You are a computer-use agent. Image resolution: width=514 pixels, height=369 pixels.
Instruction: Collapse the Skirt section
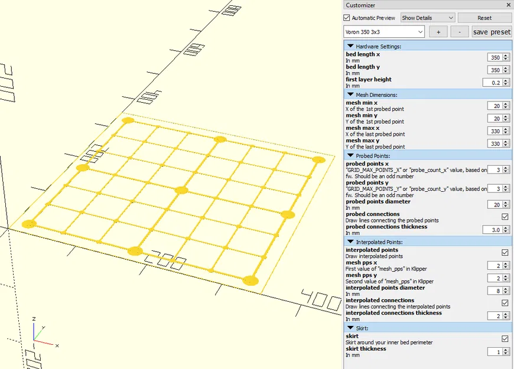pos(350,328)
